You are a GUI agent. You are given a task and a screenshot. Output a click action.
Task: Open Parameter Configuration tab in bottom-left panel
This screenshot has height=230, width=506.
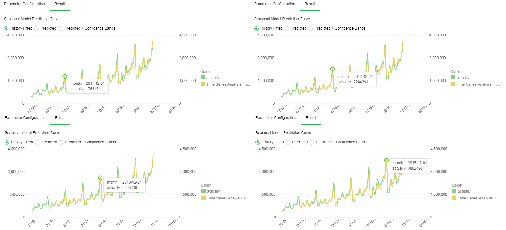(x=25, y=118)
